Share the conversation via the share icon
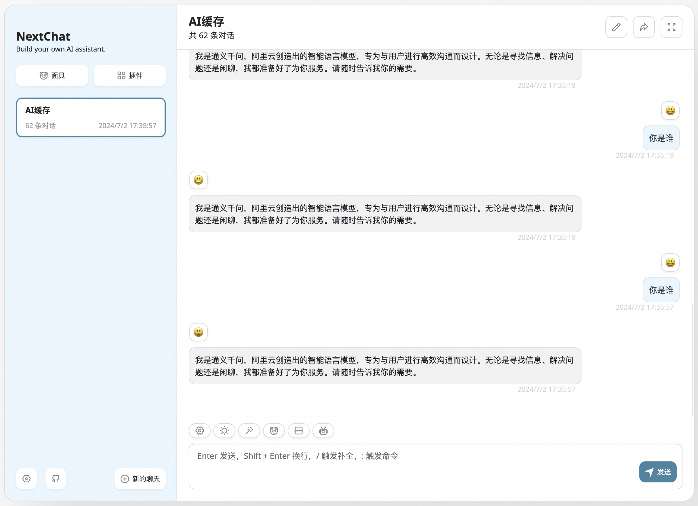Screen dimensions: 698x506 (644, 27)
